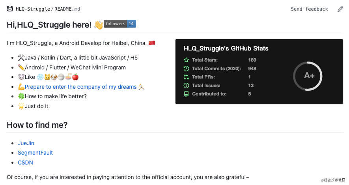Click the Total Stars star icon

click(187, 60)
